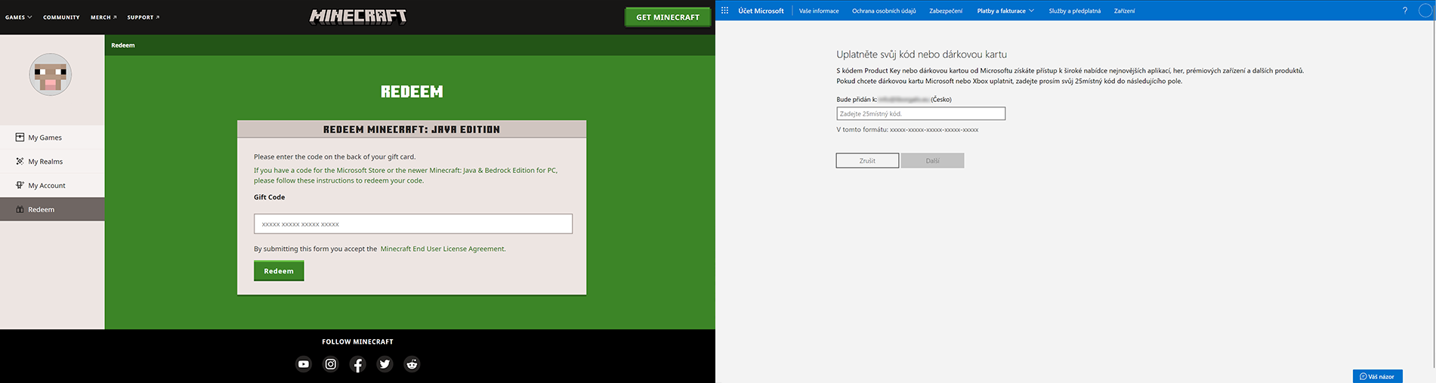
Task: Open the Merch external link
Action: pyautogui.click(x=103, y=17)
